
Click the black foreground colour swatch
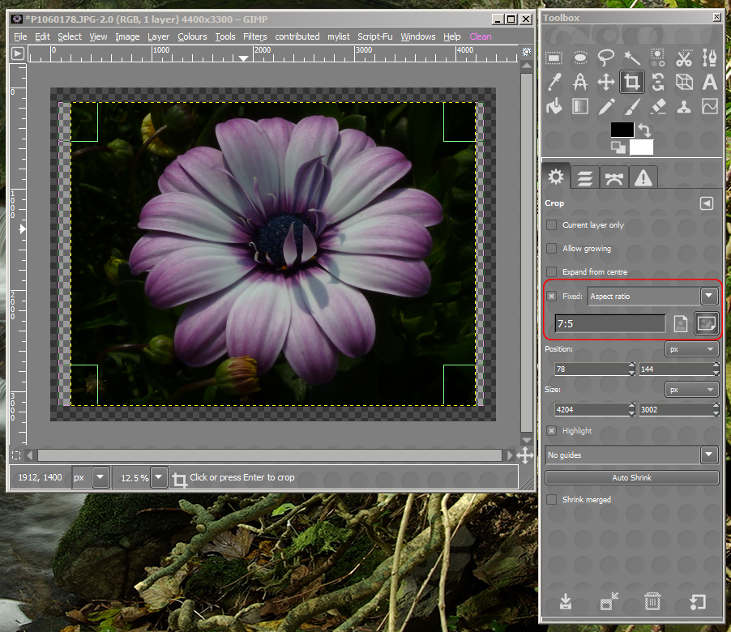click(x=622, y=130)
